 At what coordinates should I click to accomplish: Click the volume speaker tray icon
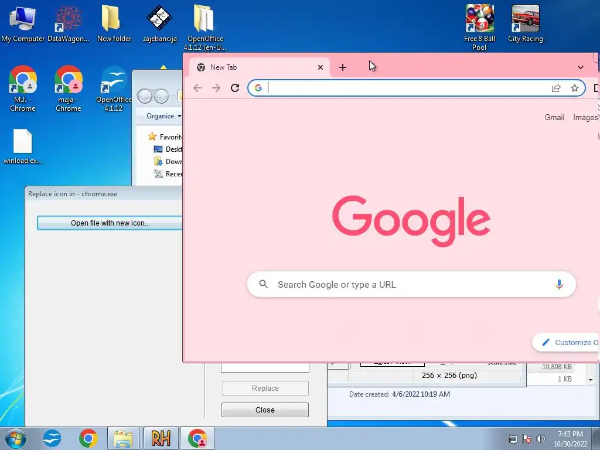click(541, 439)
